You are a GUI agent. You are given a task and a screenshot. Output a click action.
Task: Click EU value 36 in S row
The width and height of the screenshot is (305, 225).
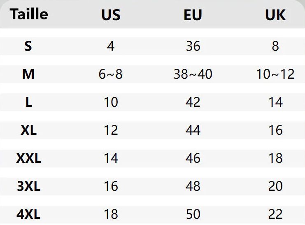tap(193, 46)
